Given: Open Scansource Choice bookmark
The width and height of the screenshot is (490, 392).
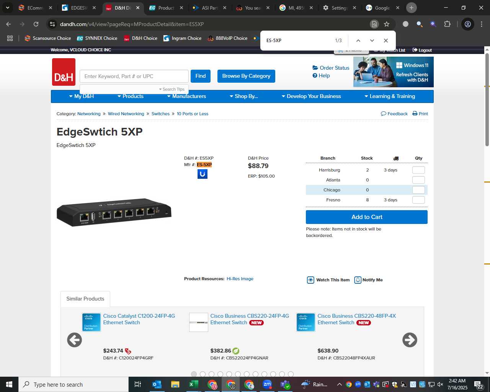Looking at the screenshot, I should click(48, 38).
